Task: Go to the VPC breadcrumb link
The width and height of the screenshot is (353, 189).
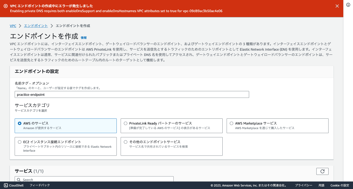Action: point(13,26)
